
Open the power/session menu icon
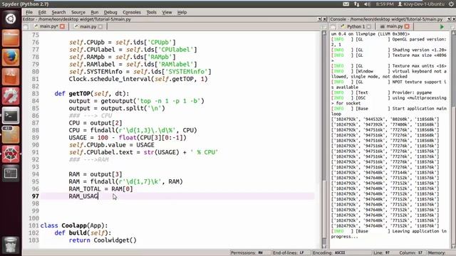[451, 4]
